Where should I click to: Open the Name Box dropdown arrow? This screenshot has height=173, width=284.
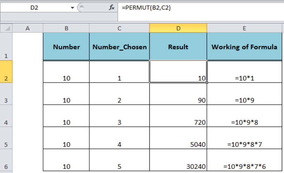pos(72,8)
